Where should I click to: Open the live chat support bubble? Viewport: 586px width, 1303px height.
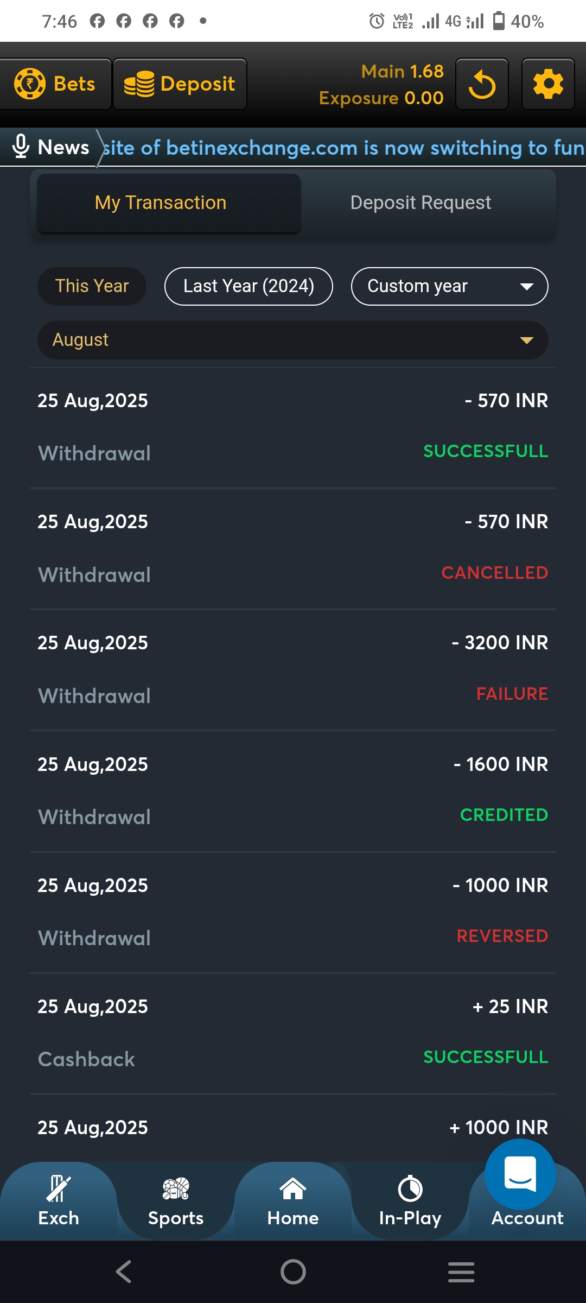(x=520, y=1174)
